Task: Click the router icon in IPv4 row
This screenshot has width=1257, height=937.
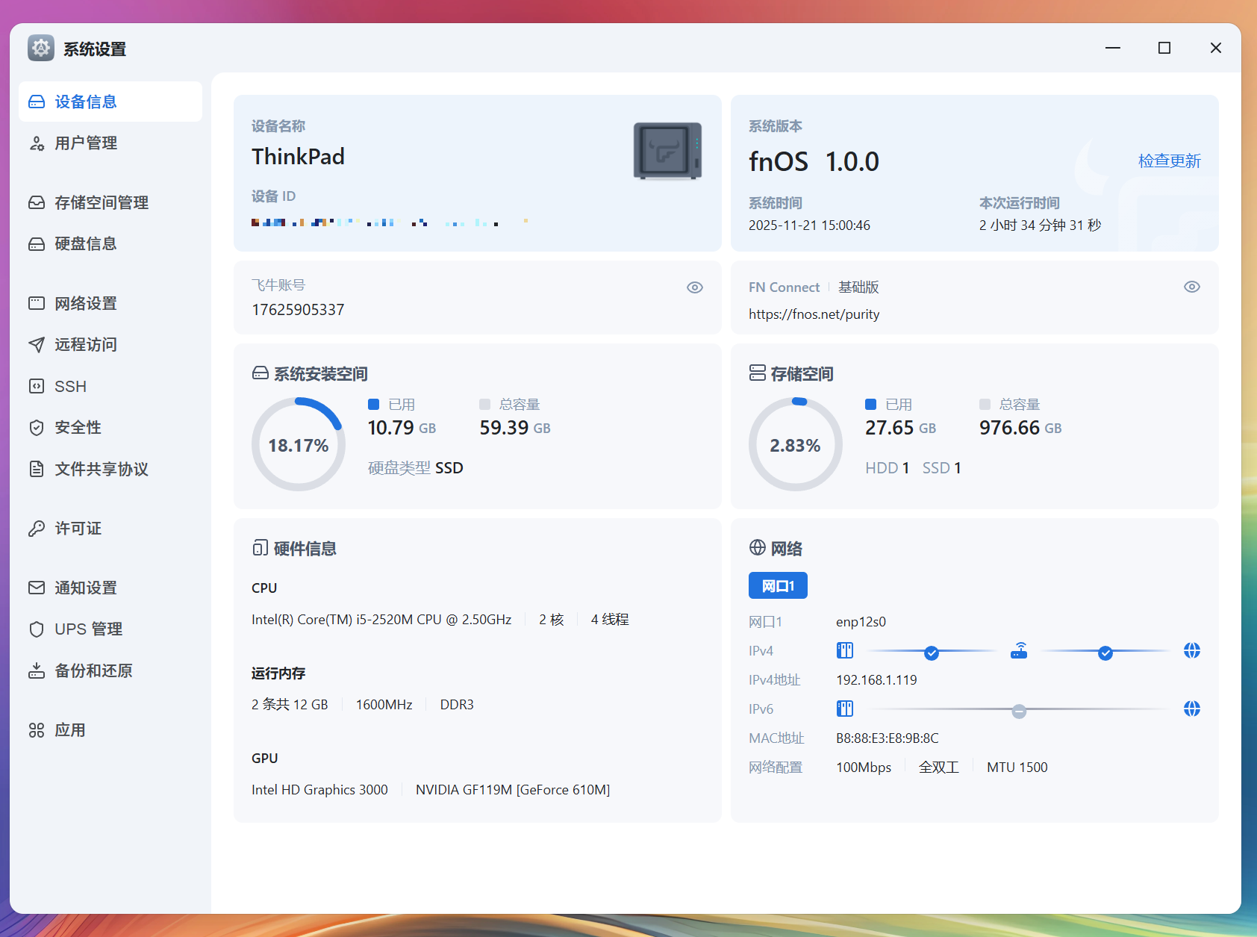Action: pyautogui.click(x=1019, y=651)
